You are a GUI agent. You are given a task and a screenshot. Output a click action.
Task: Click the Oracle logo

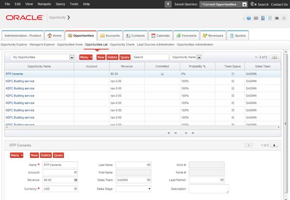tap(25, 18)
